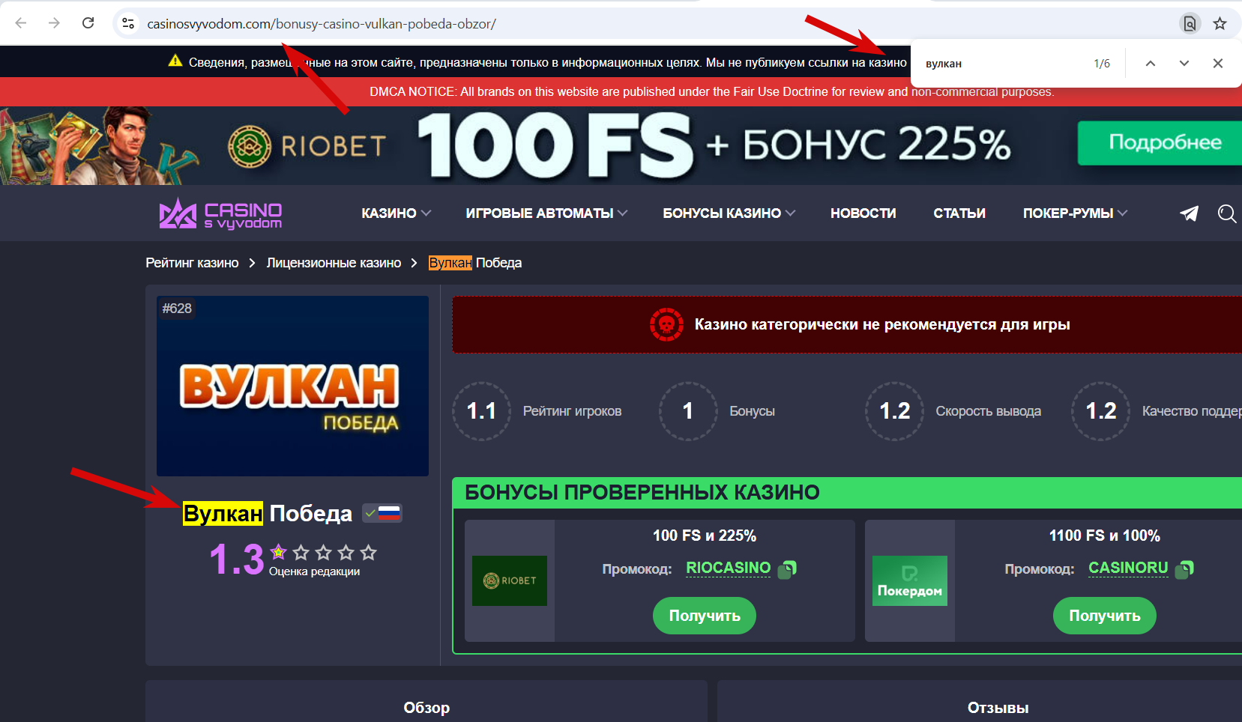Click the browser forward arrow
Image resolution: width=1242 pixels, height=722 pixels.
[x=54, y=23]
